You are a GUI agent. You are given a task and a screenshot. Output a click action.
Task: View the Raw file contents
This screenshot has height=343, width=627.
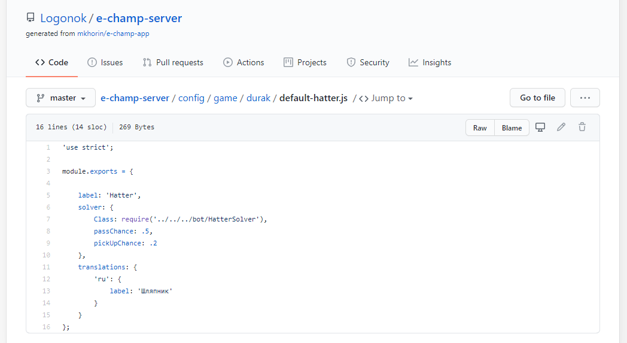[x=480, y=128]
